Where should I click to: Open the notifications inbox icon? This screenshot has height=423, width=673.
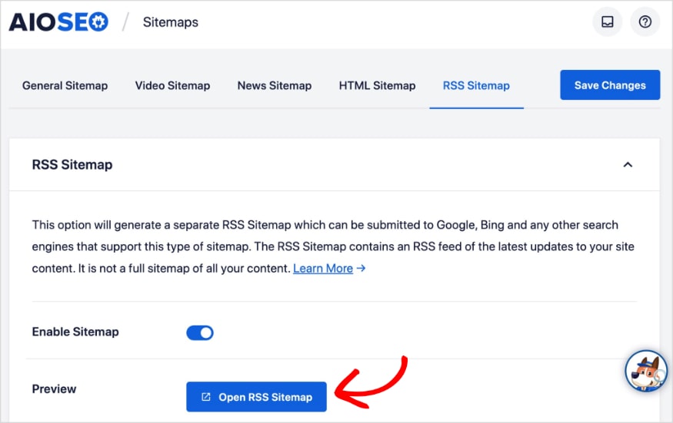point(607,21)
